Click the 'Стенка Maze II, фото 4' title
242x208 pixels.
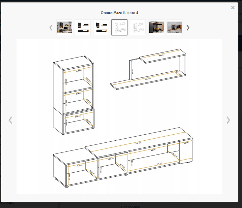119,13
